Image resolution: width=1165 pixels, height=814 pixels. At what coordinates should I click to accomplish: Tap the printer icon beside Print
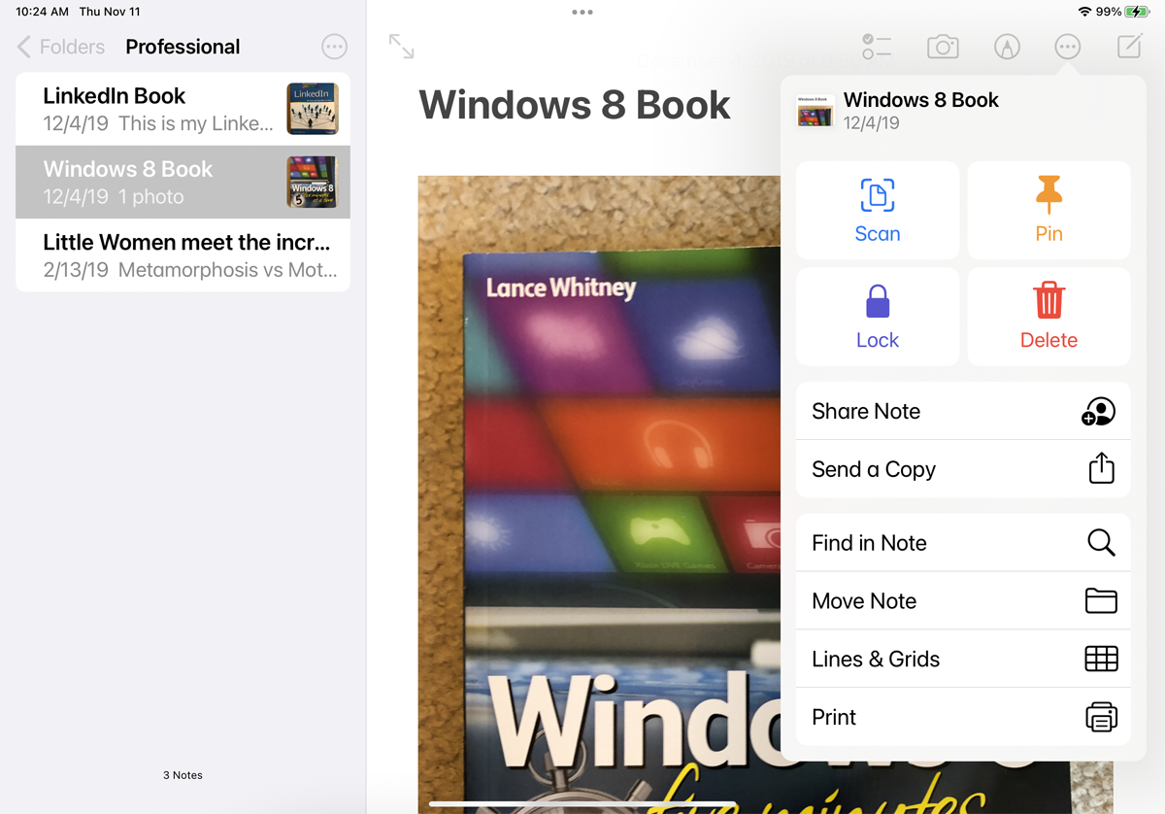coord(1101,717)
